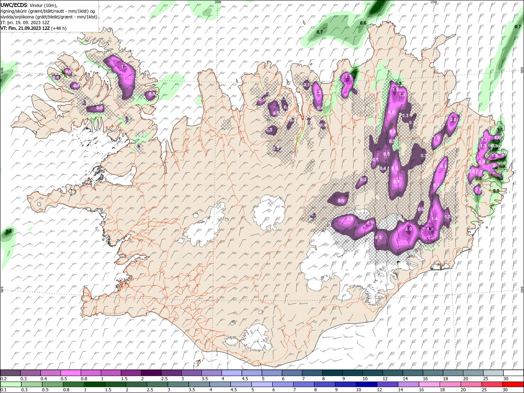Screen dimensions: 524x393
Task: Click the initial time line 'IT: þri. 19. 09. 2023 12Z'
Action: 25,23
